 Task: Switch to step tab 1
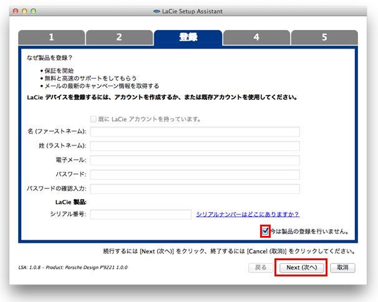pos(51,37)
